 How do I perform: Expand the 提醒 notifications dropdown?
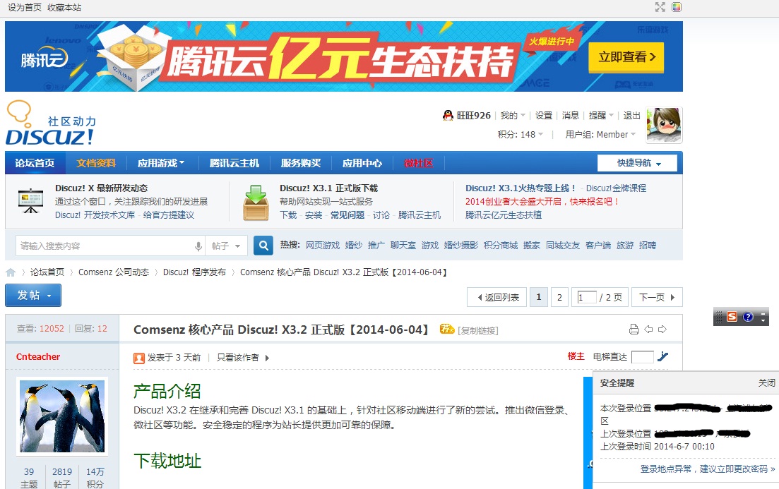(601, 116)
